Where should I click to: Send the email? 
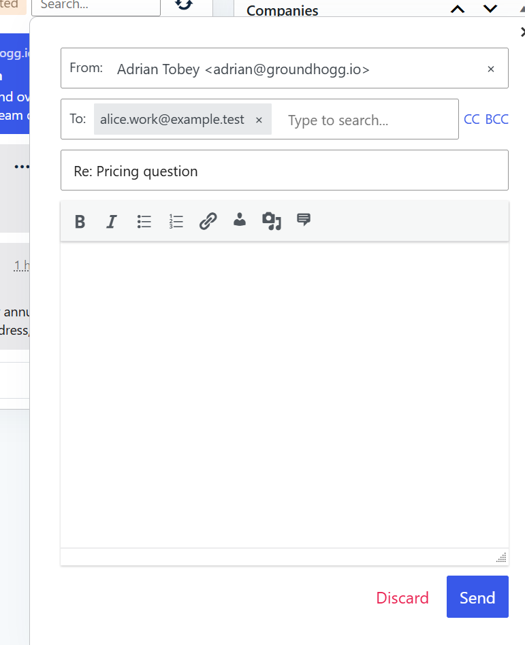[477, 597]
